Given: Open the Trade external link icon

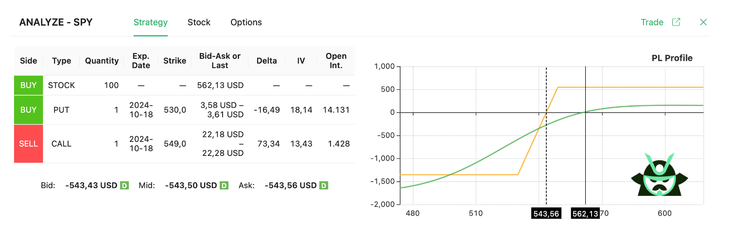Looking at the screenshot, I should pos(676,22).
